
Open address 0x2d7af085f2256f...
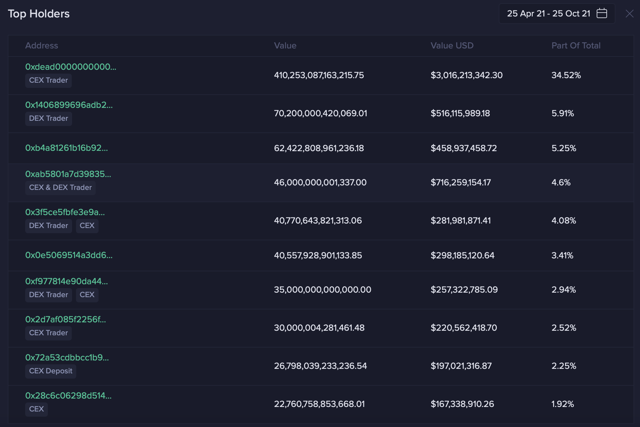click(x=66, y=319)
